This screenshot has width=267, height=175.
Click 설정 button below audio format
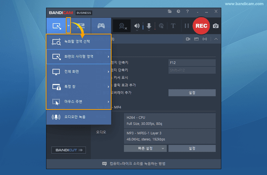(x=192, y=148)
